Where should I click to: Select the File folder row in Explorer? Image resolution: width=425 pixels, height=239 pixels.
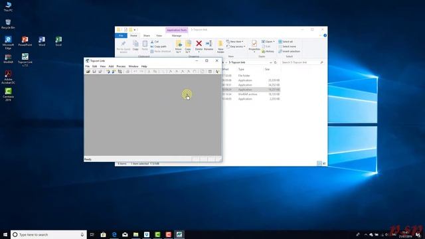251,76
